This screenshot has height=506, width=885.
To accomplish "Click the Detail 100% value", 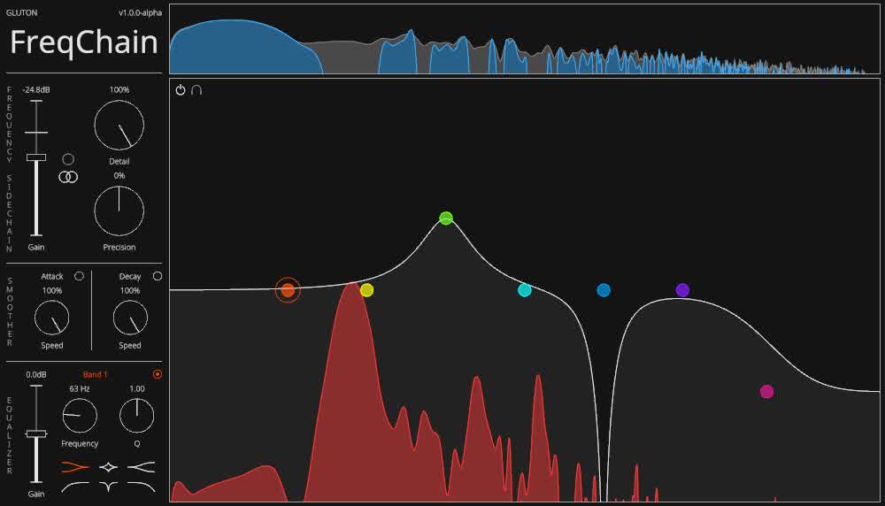I will pos(119,89).
